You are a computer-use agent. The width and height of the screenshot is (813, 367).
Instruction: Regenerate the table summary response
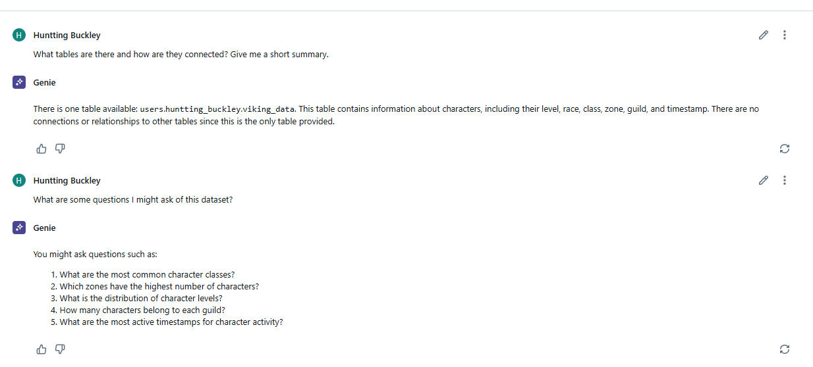[784, 149]
